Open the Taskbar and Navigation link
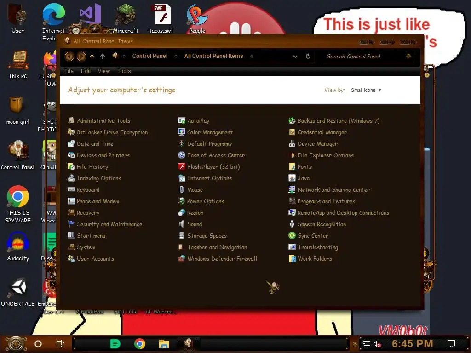 pyautogui.click(x=217, y=247)
